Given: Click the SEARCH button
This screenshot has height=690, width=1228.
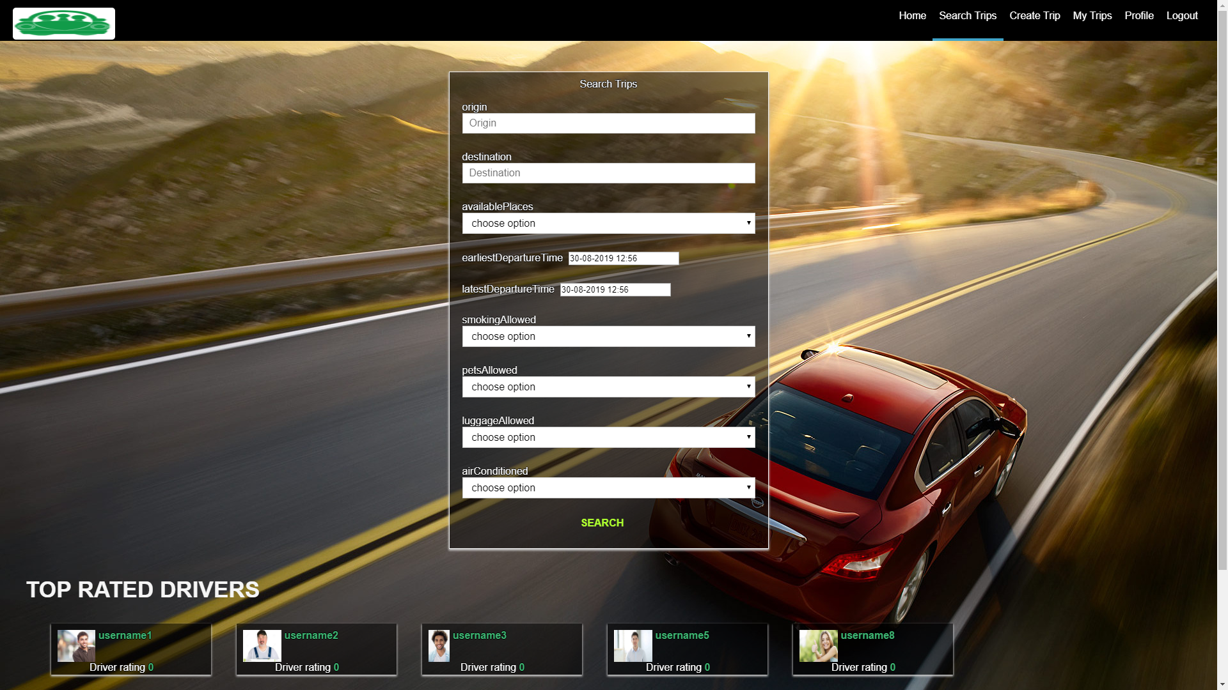Looking at the screenshot, I should click(x=602, y=523).
